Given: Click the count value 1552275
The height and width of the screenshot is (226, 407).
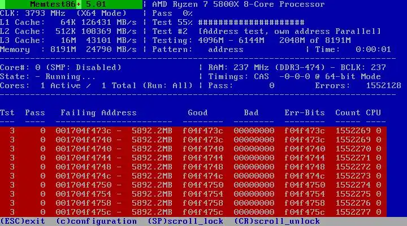Looking at the screenshot, I should click(353, 194).
